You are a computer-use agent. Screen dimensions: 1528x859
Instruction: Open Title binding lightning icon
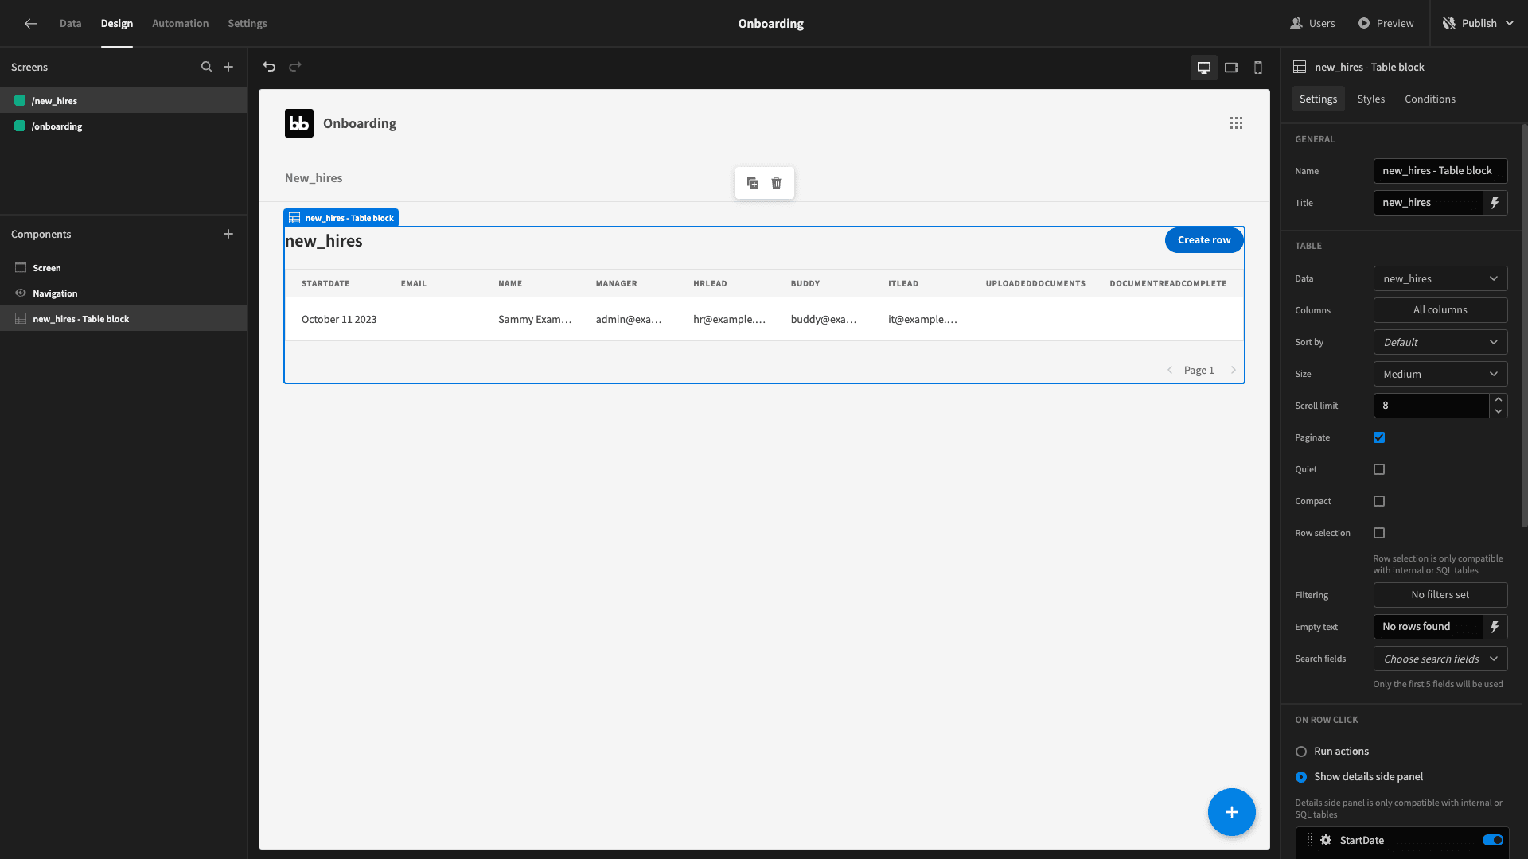pyautogui.click(x=1495, y=203)
